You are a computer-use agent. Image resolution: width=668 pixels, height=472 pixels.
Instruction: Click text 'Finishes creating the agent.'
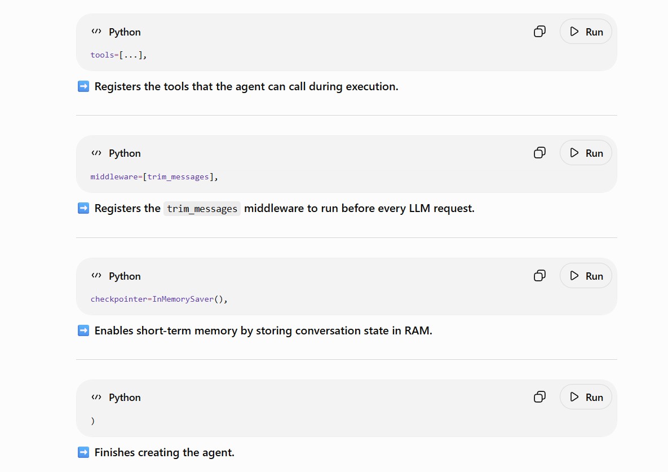[x=165, y=452]
